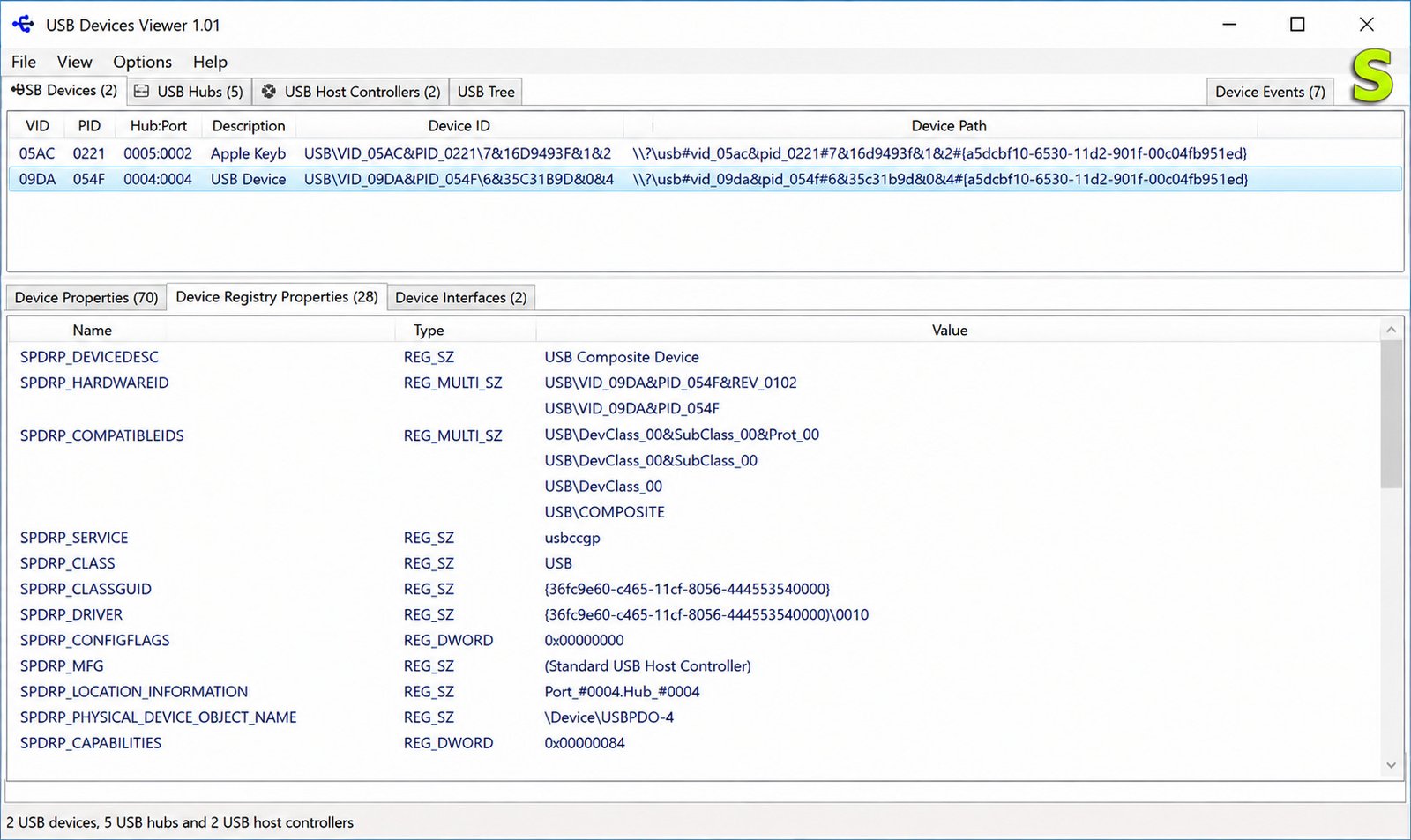This screenshot has height=840, width=1411.
Task: Select the SPDRP_DRIVER property
Action: 71,614
